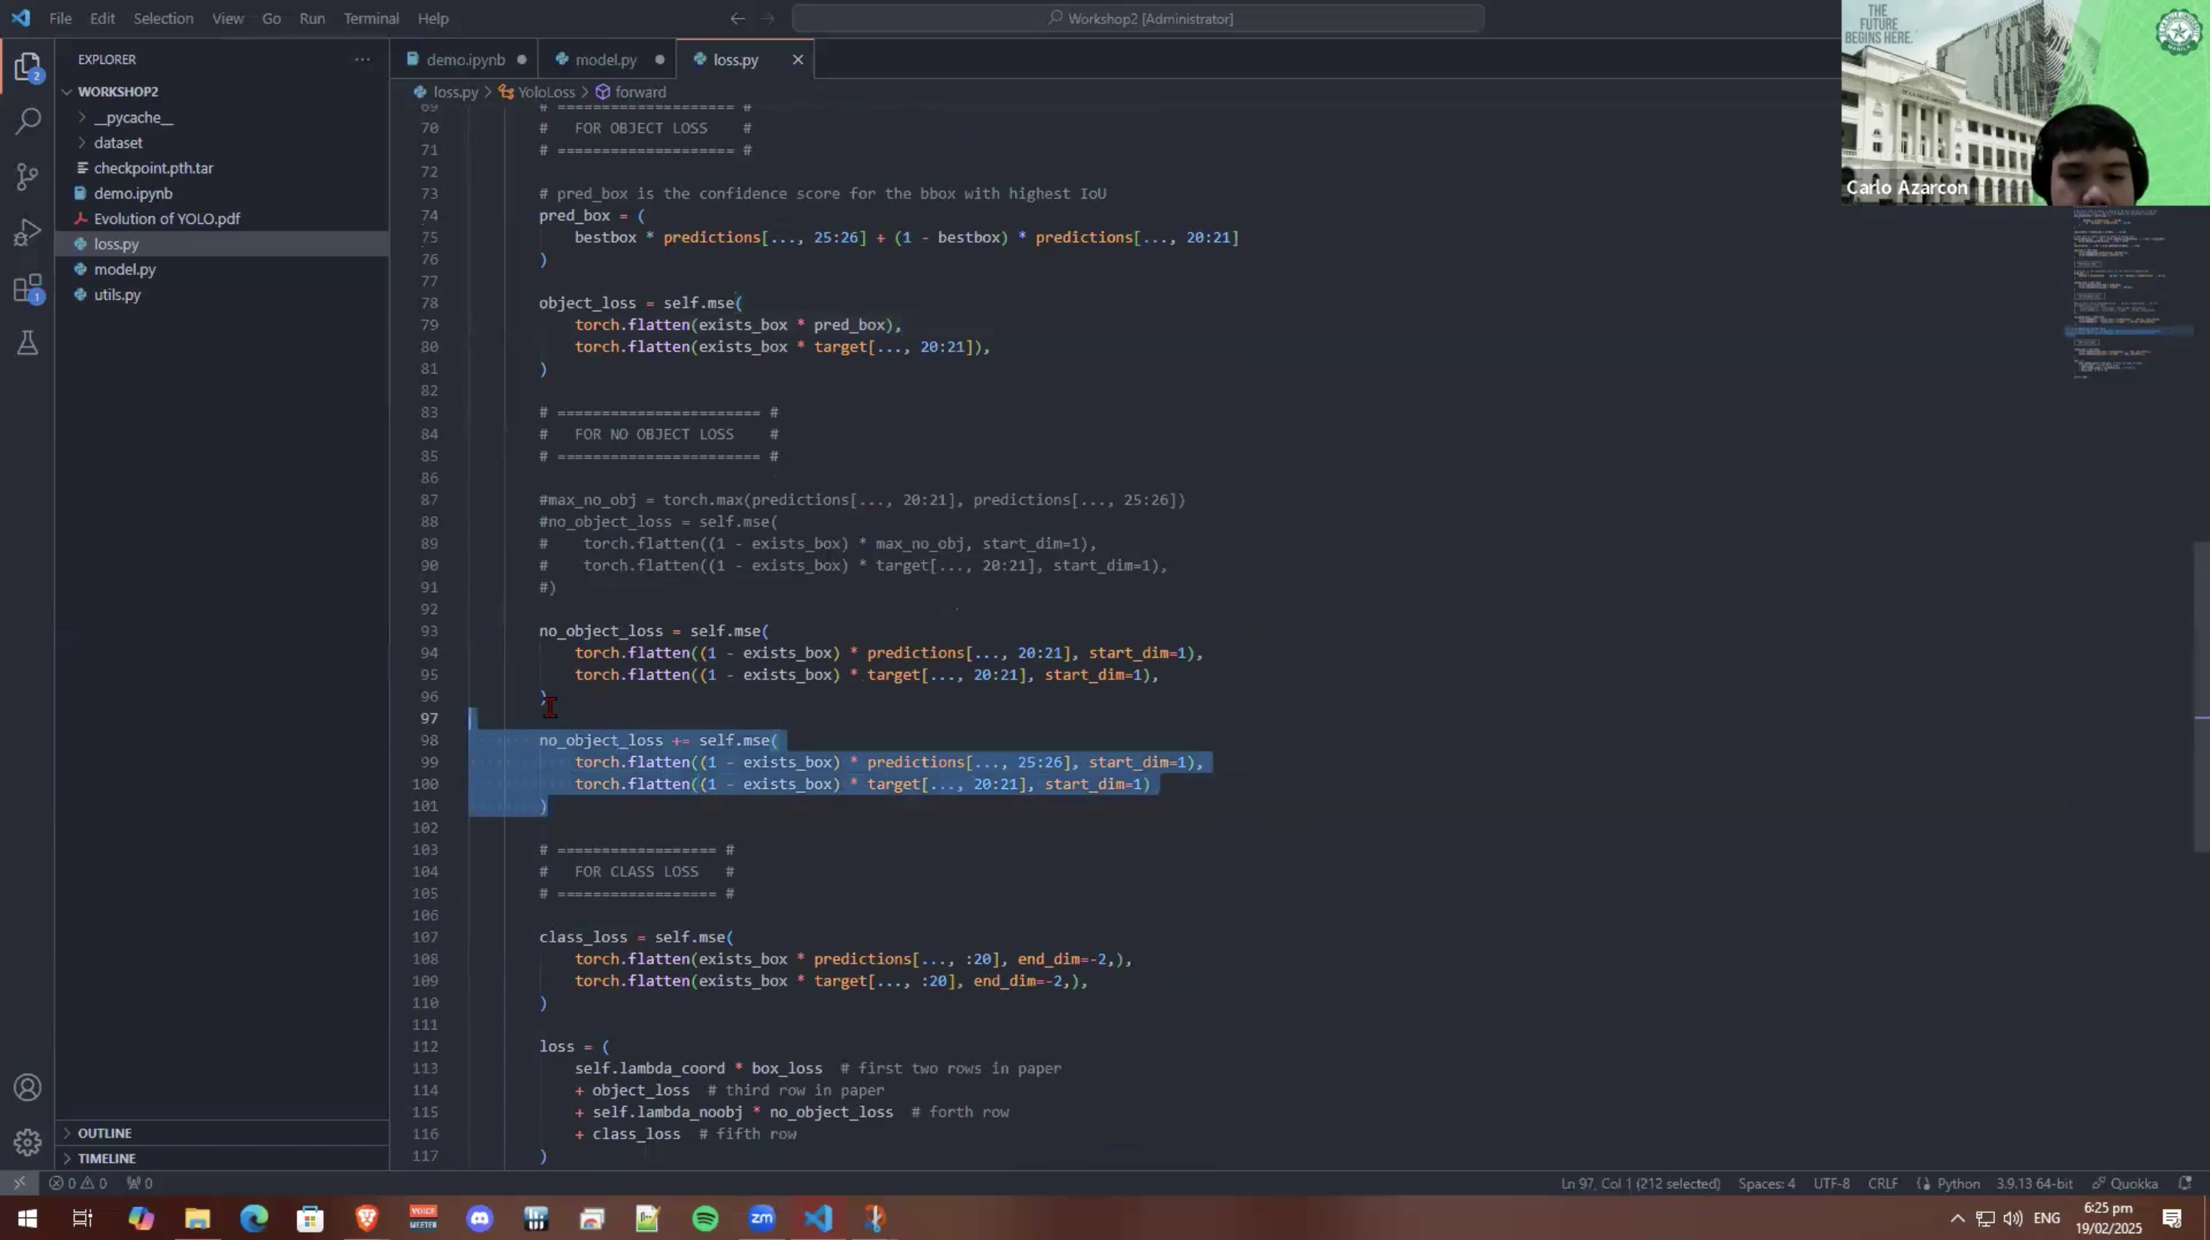Click the editor minimap code overview
The image size is (2210, 1240).
pyautogui.click(x=2130, y=292)
